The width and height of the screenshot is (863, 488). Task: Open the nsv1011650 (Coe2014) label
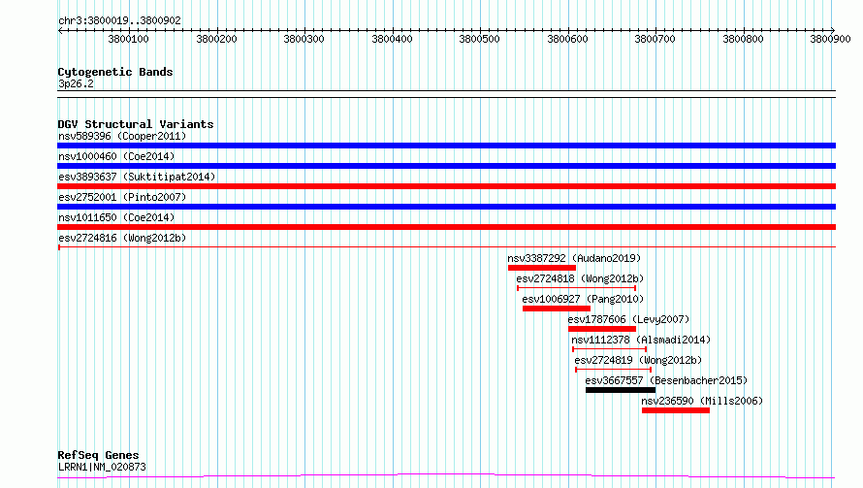116,217
